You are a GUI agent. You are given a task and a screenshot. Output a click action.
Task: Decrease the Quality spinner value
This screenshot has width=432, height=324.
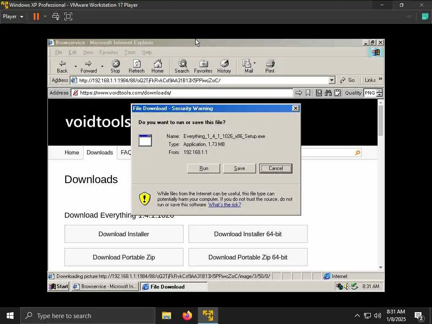coord(379,95)
